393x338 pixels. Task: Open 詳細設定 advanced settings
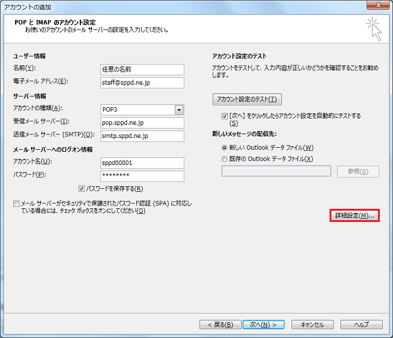354,216
